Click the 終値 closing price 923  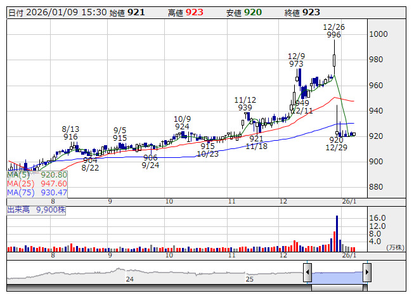311,12
